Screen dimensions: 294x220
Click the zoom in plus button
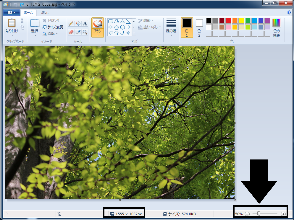[283, 214]
